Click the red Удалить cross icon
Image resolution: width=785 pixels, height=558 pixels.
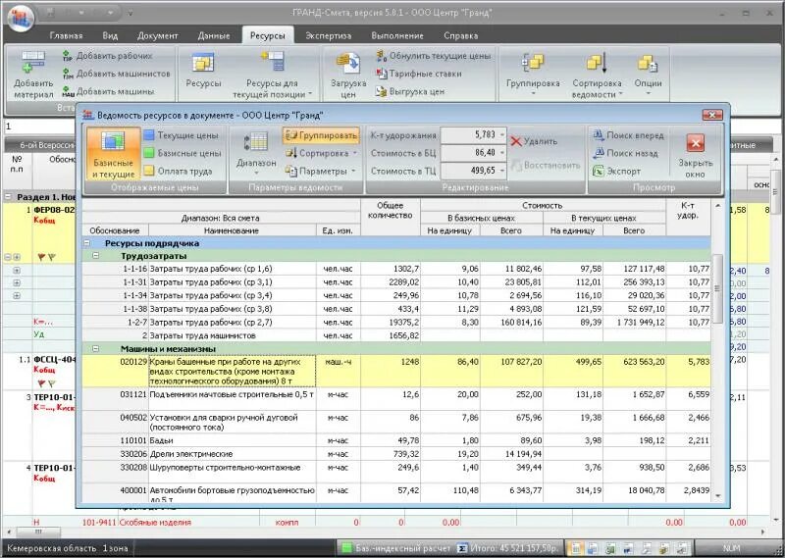pos(516,141)
